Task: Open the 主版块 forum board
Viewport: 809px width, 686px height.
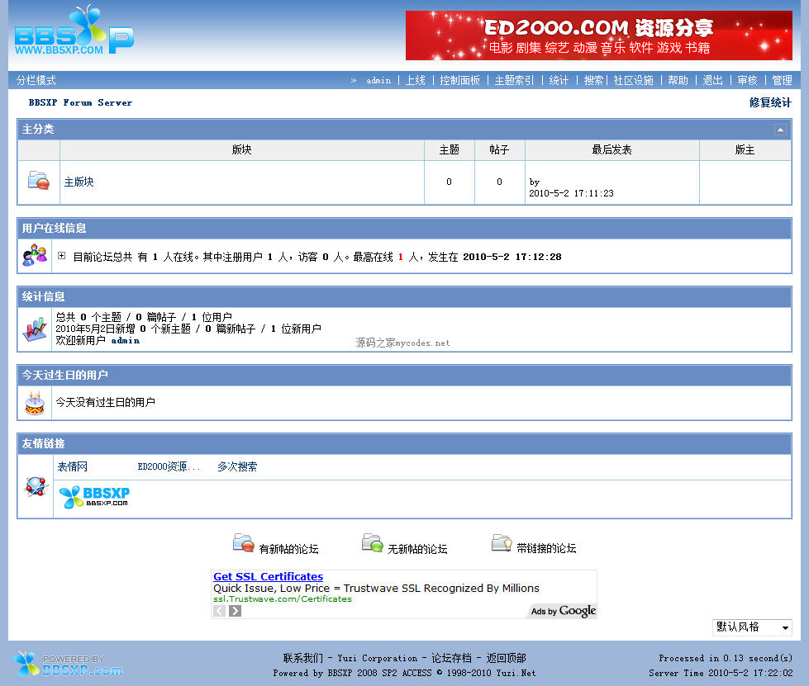Action: point(79,182)
